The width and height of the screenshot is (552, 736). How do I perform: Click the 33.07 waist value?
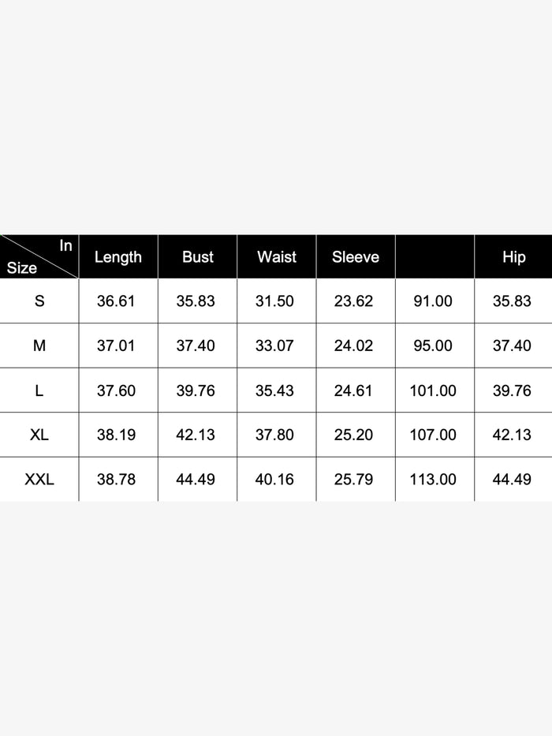275,346
